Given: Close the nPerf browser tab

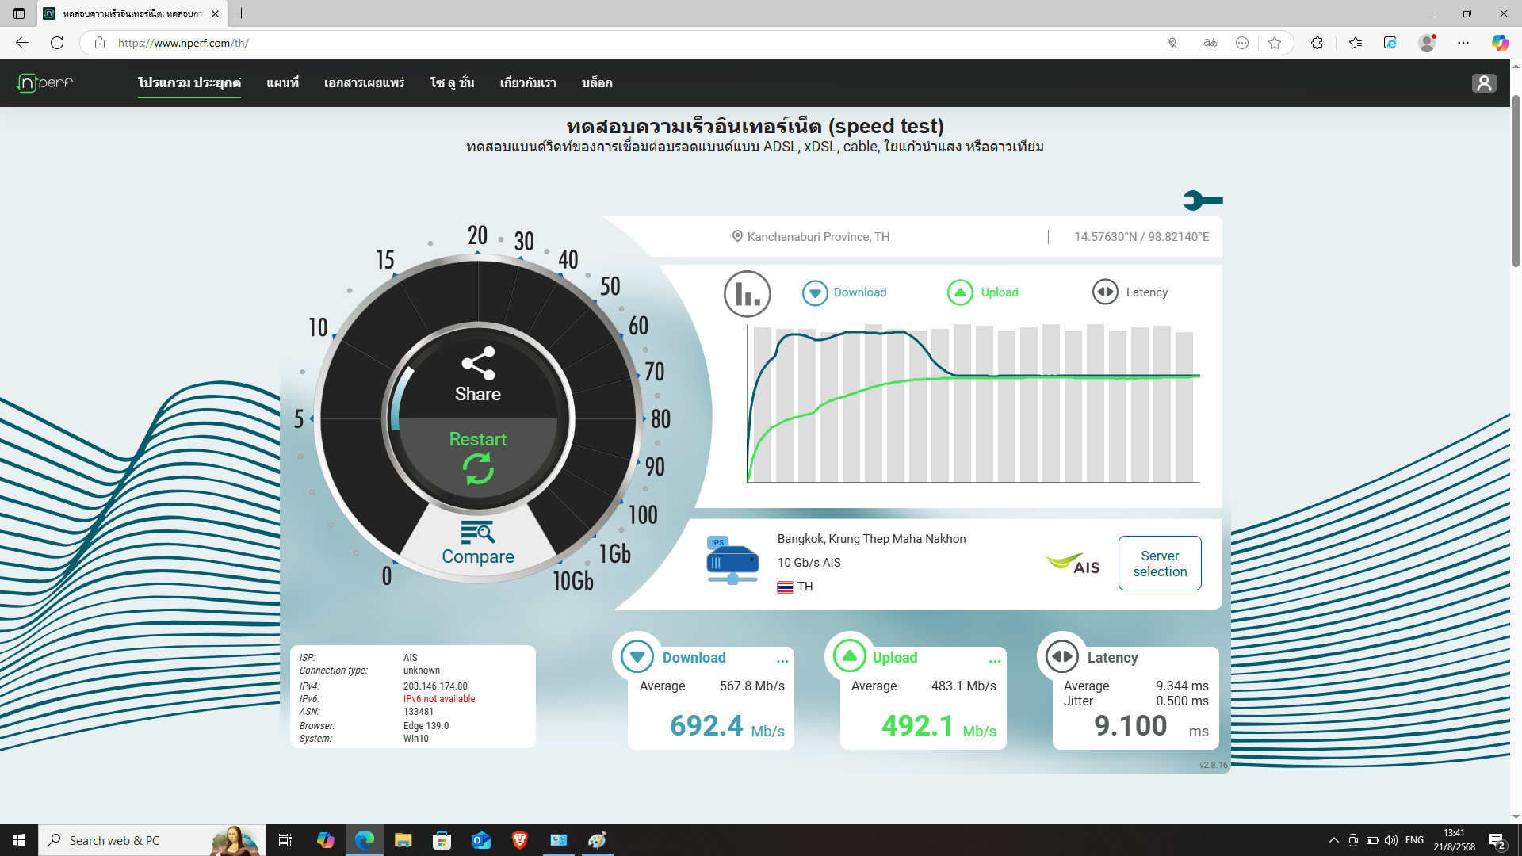Looking at the screenshot, I should tap(215, 13).
